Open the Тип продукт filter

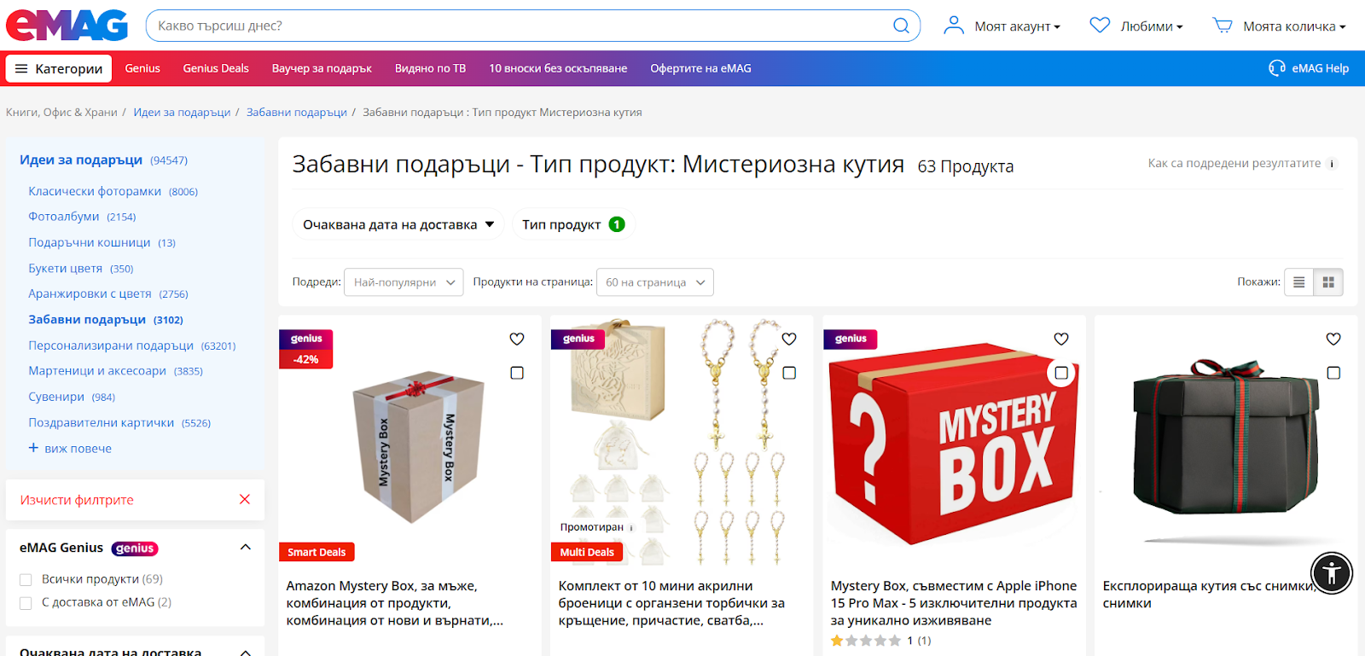coord(573,224)
